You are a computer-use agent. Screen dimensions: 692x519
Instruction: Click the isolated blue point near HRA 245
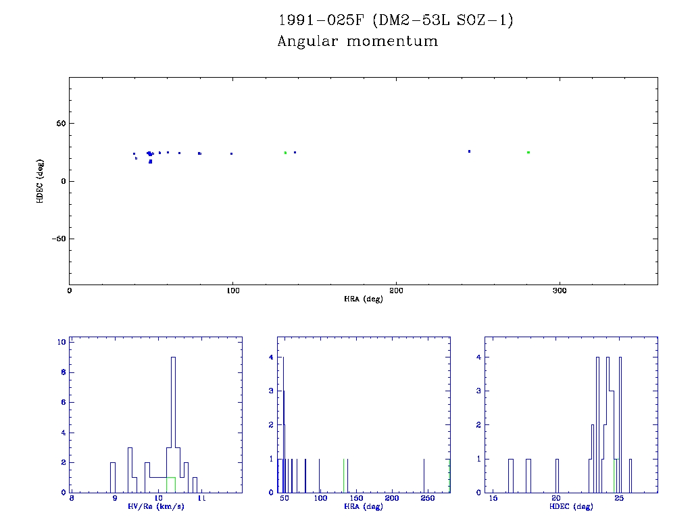(469, 151)
